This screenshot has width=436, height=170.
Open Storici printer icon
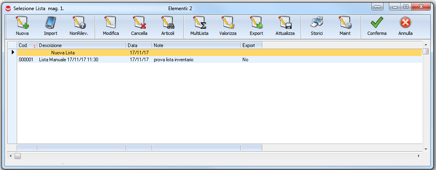tap(316, 26)
